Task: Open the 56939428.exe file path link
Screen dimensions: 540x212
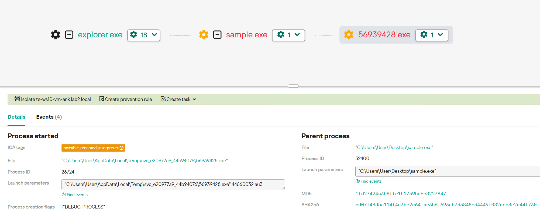Action: point(145,161)
